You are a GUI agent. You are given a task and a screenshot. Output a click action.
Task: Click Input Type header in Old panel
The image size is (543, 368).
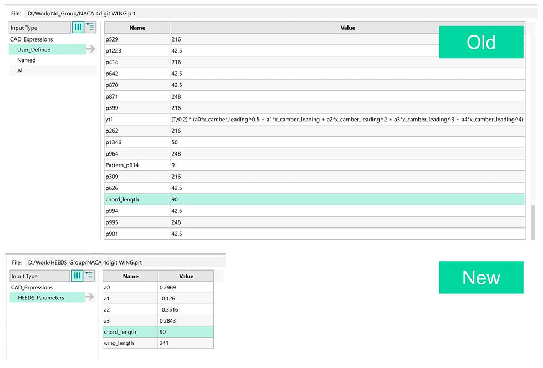(40, 28)
